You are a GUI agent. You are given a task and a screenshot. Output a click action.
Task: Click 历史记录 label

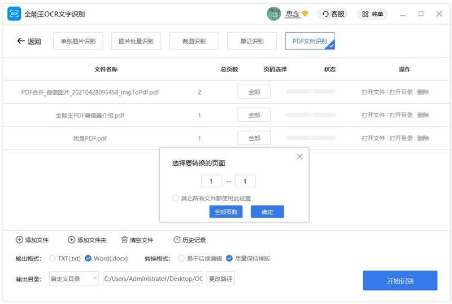point(194,240)
